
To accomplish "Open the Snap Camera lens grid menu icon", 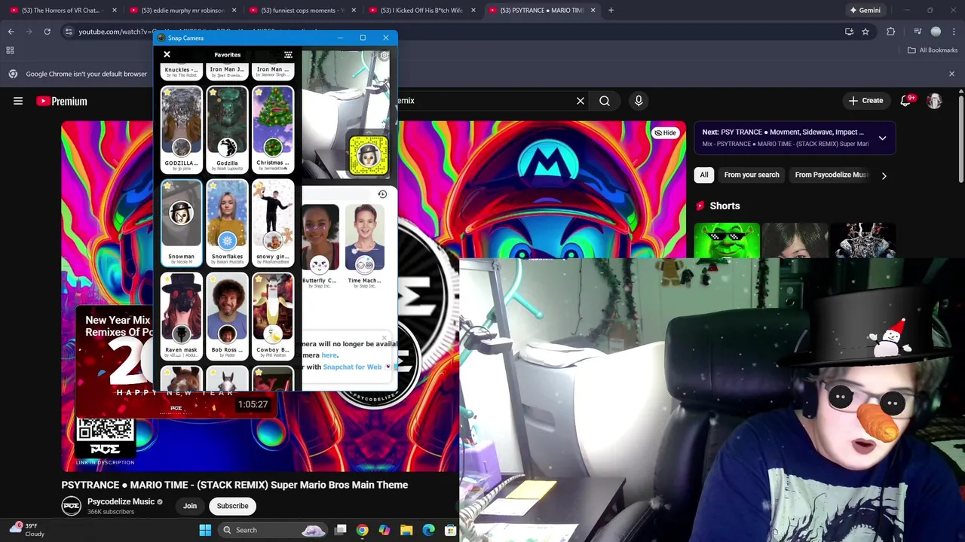I will click(x=288, y=55).
